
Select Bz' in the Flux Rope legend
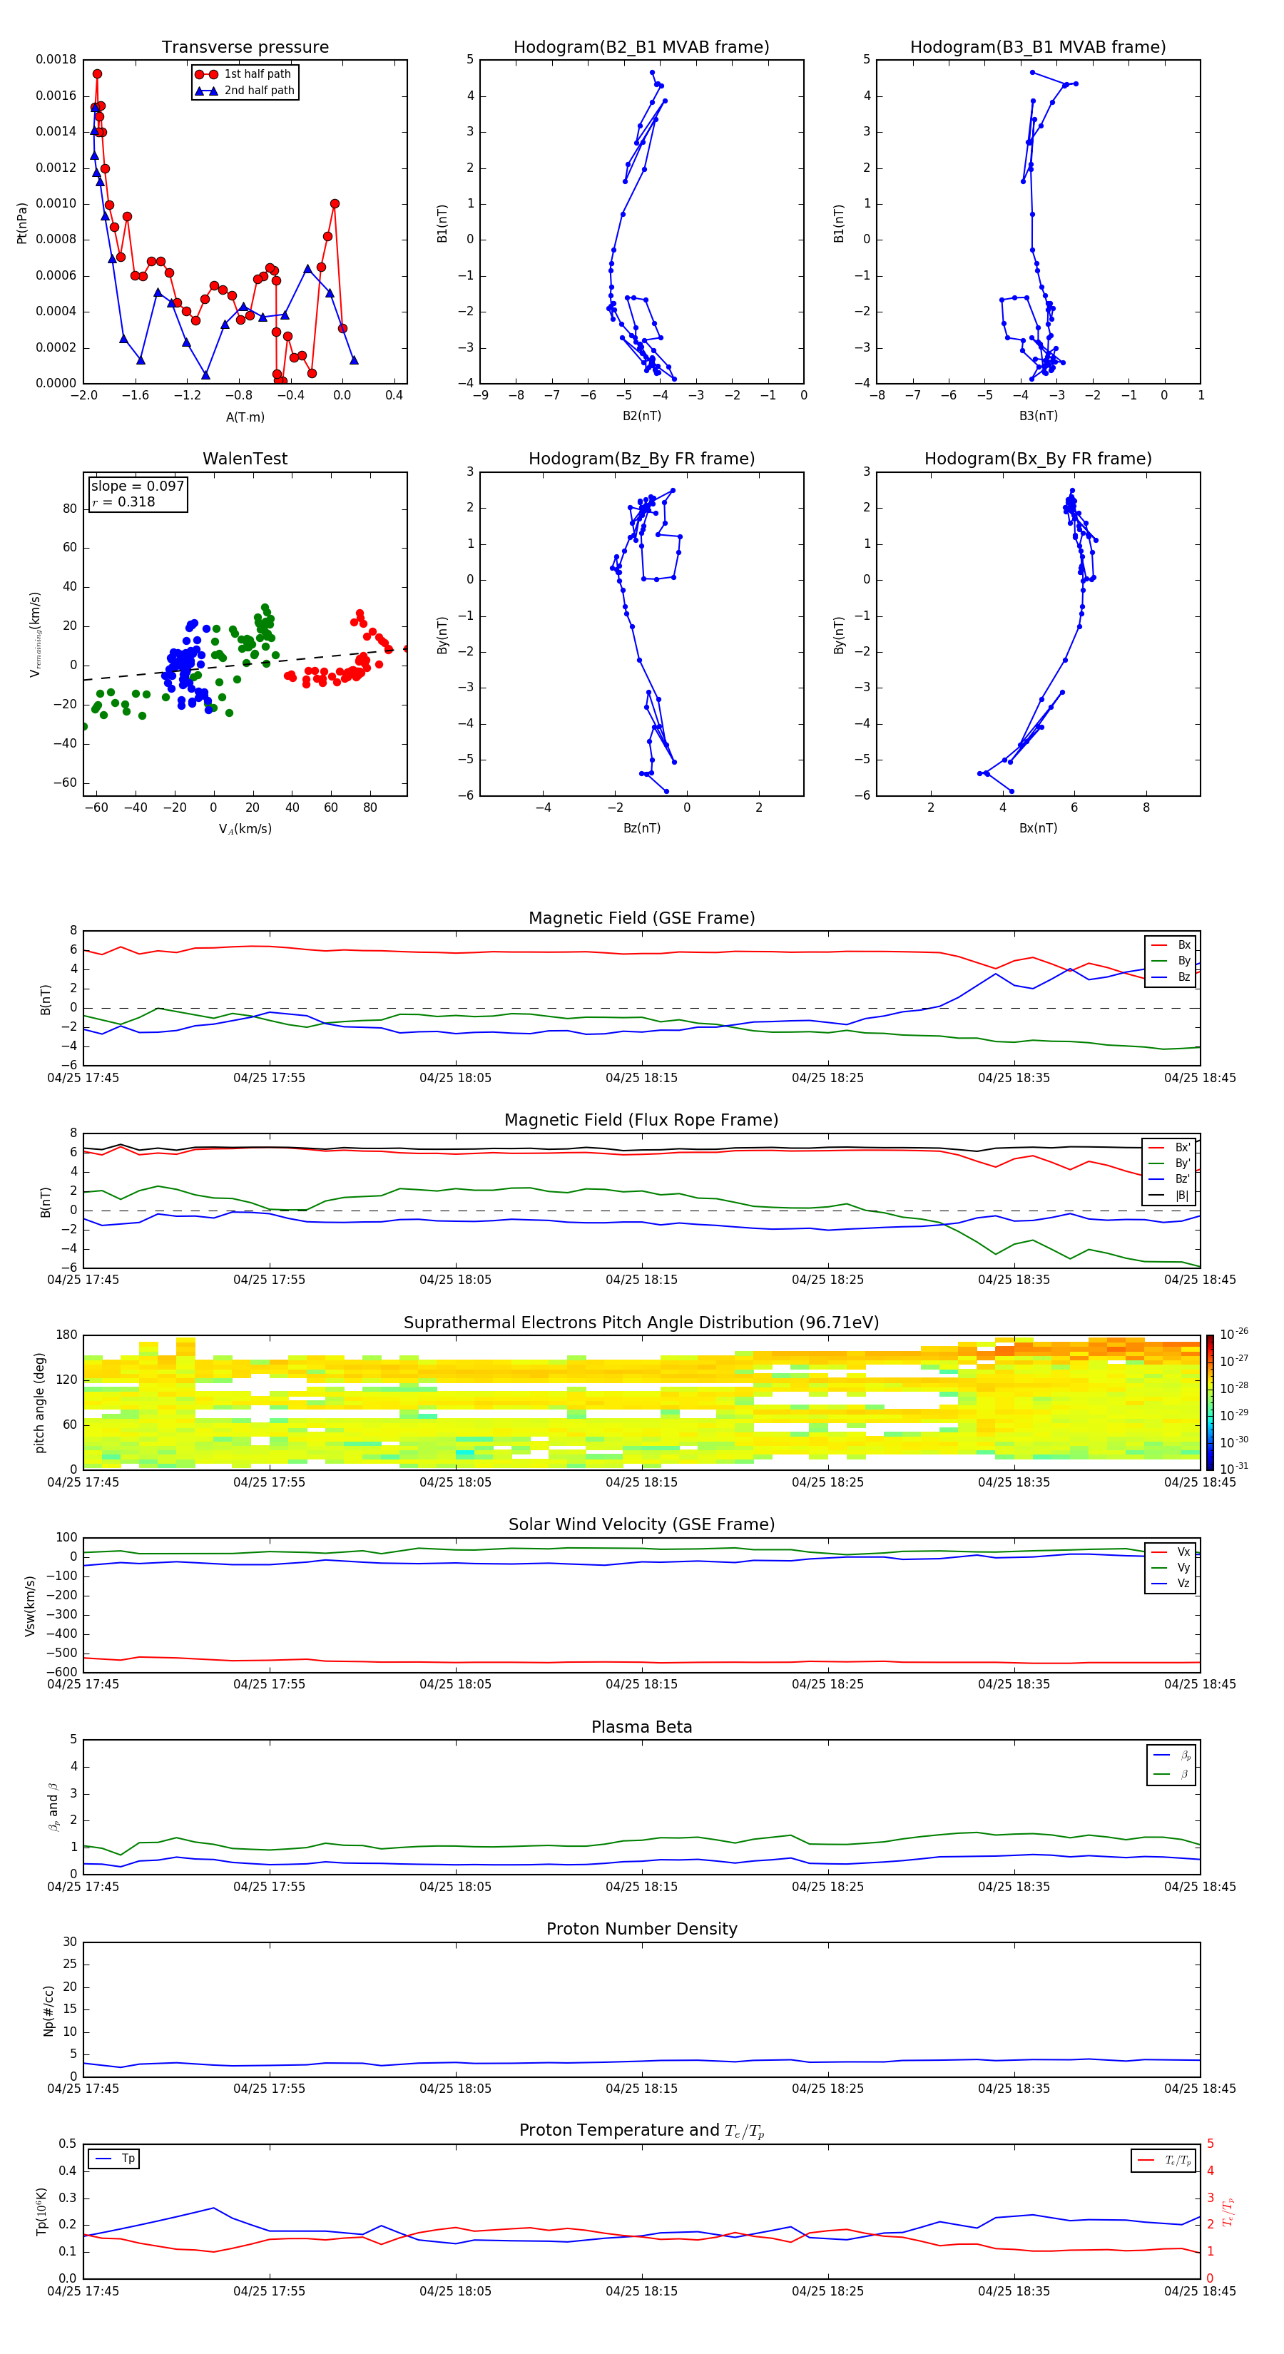coord(1170,1180)
